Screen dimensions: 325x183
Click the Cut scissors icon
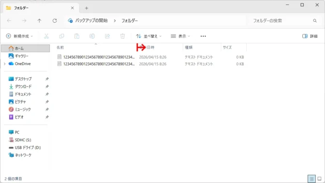point(46,36)
